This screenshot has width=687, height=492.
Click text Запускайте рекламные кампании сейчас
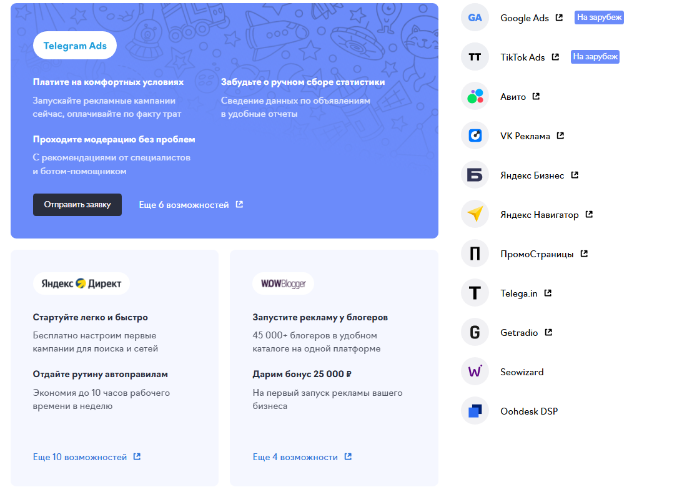(107, 107)
